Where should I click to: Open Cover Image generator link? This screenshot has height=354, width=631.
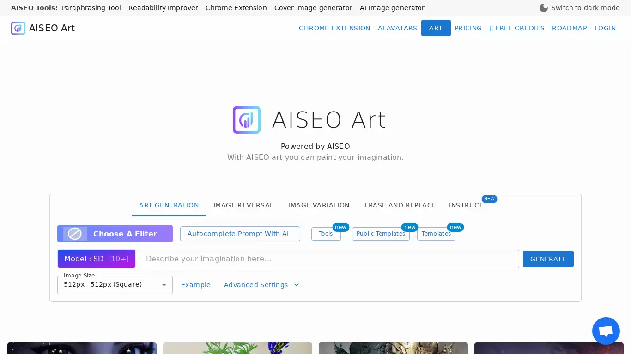tap(313, 8)
